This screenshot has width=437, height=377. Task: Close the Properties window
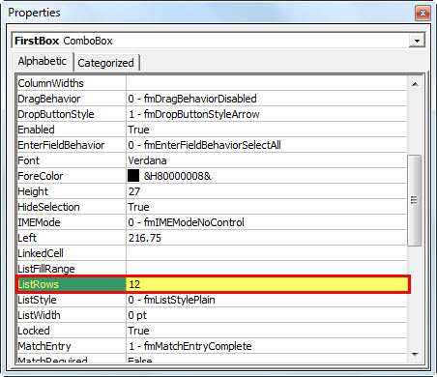[x=422, y=13]
